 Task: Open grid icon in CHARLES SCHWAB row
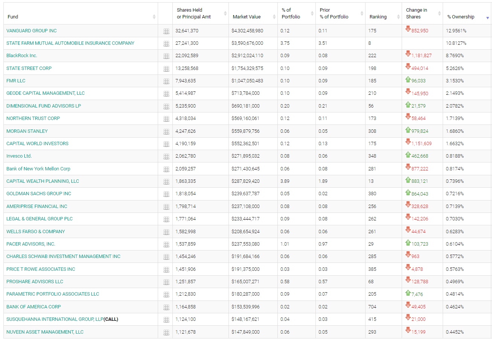click(166, 257)
